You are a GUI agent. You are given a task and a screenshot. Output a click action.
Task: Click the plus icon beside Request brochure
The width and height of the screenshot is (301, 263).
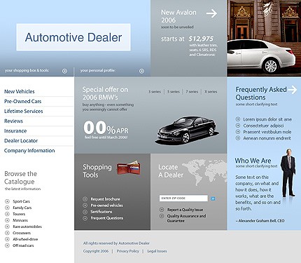click(x=85, y=199)
